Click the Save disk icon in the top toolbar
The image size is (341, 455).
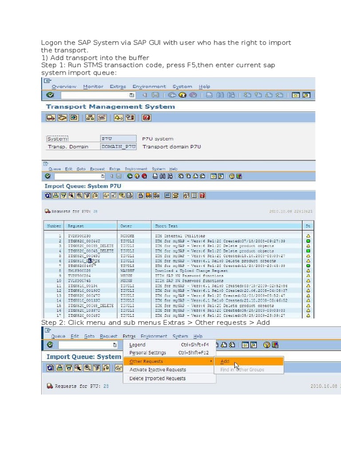coord(155,95)
